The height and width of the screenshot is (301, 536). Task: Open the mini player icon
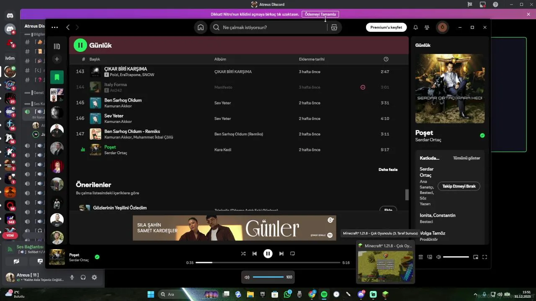click(476, 257)
